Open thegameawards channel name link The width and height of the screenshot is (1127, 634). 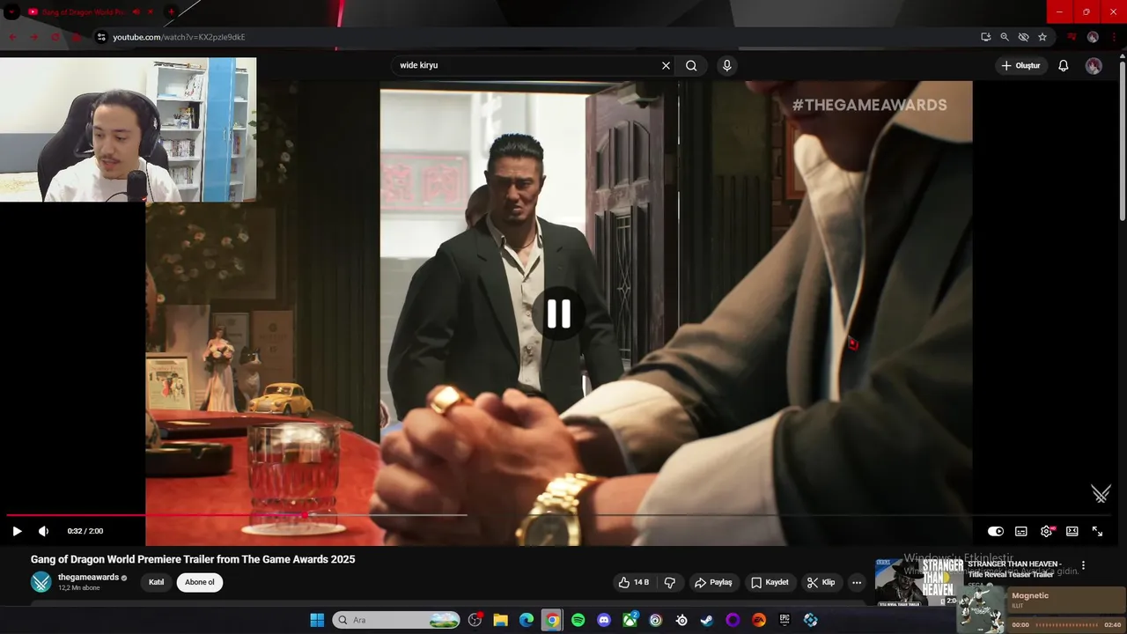[88, 578]
